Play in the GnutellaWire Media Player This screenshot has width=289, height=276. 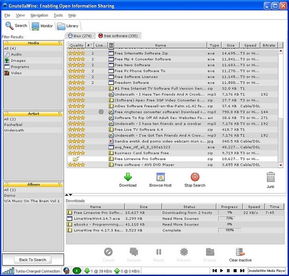[x=221, y=271]
